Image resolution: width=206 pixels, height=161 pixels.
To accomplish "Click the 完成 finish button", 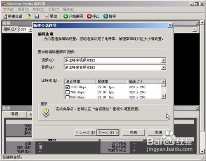I will 133,132.
